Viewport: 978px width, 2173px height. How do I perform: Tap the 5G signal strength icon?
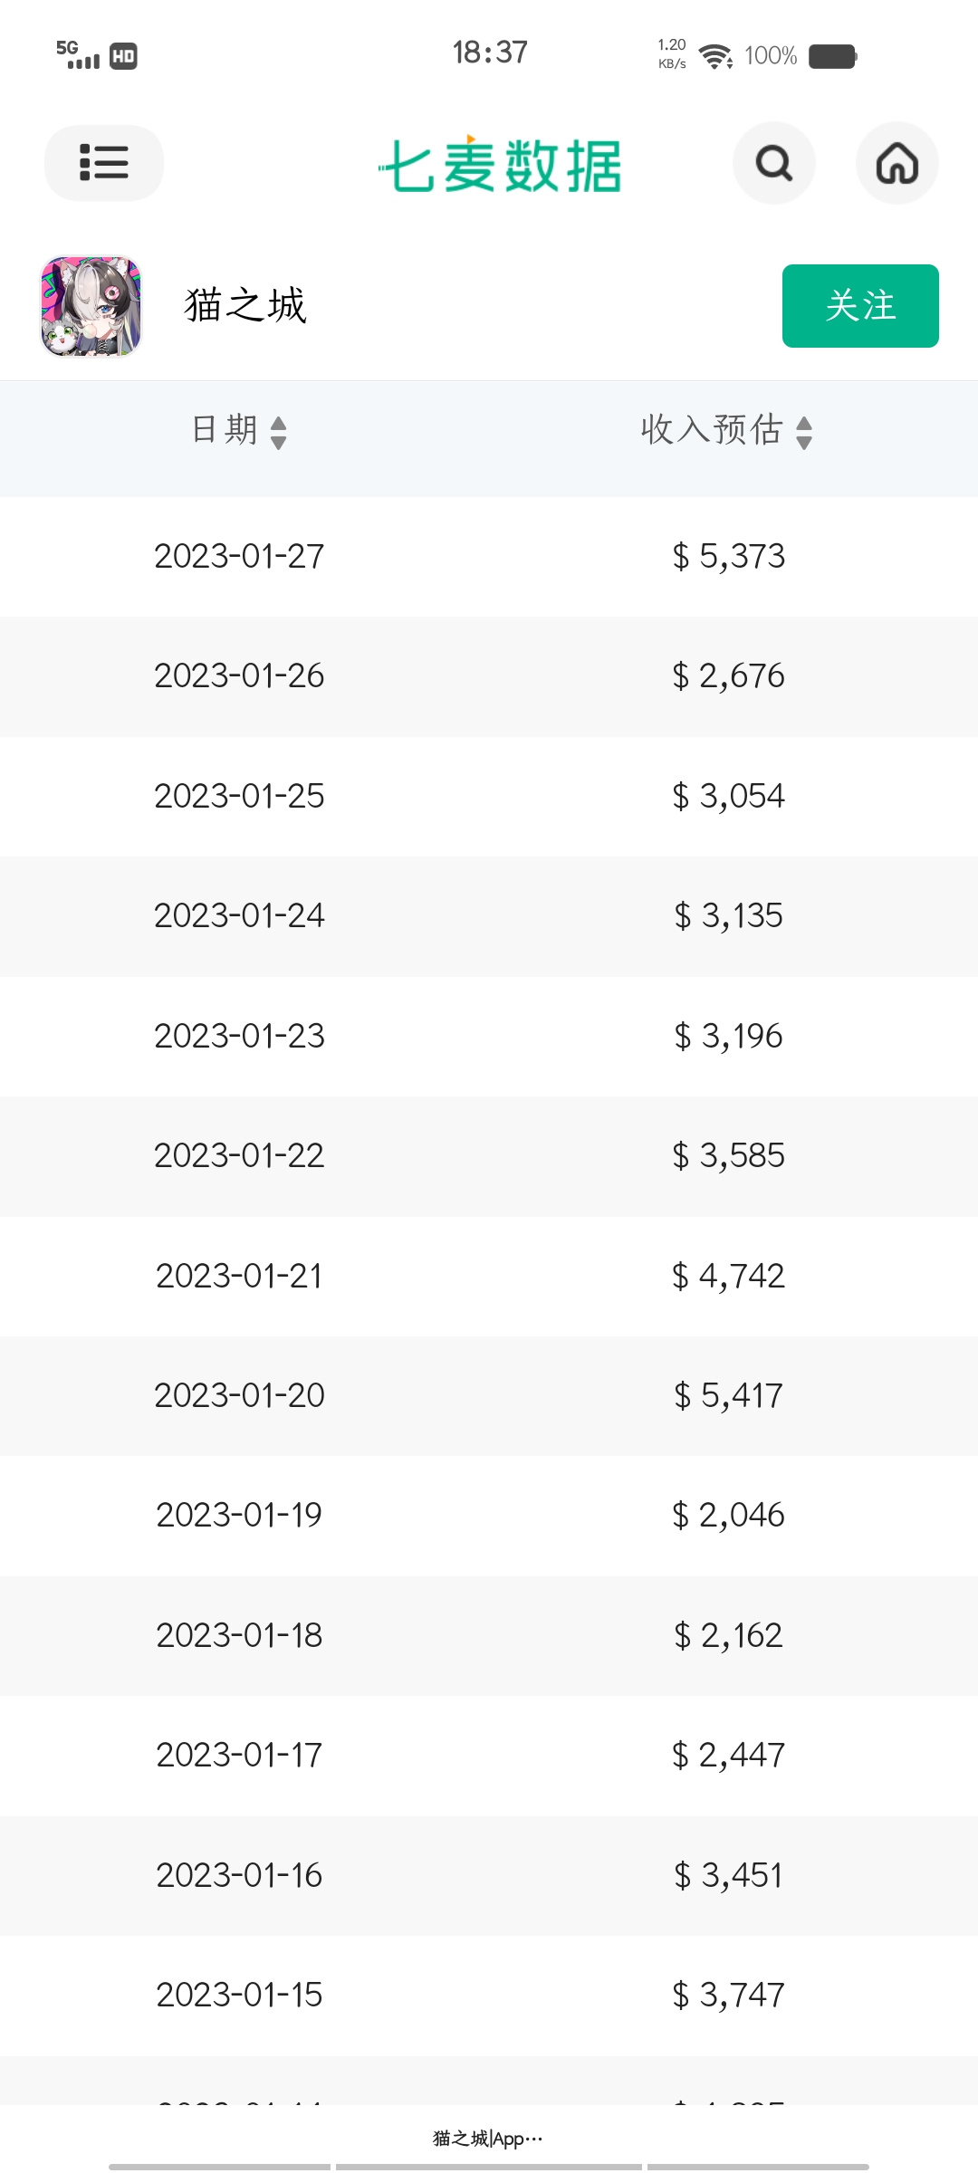pos(78,54)
